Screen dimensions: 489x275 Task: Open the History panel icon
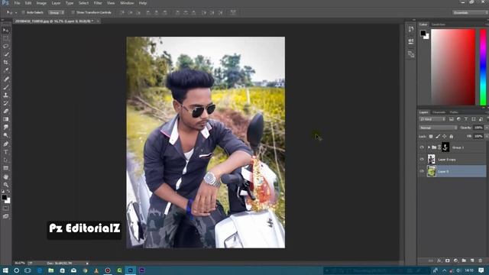tap(411, 29)
